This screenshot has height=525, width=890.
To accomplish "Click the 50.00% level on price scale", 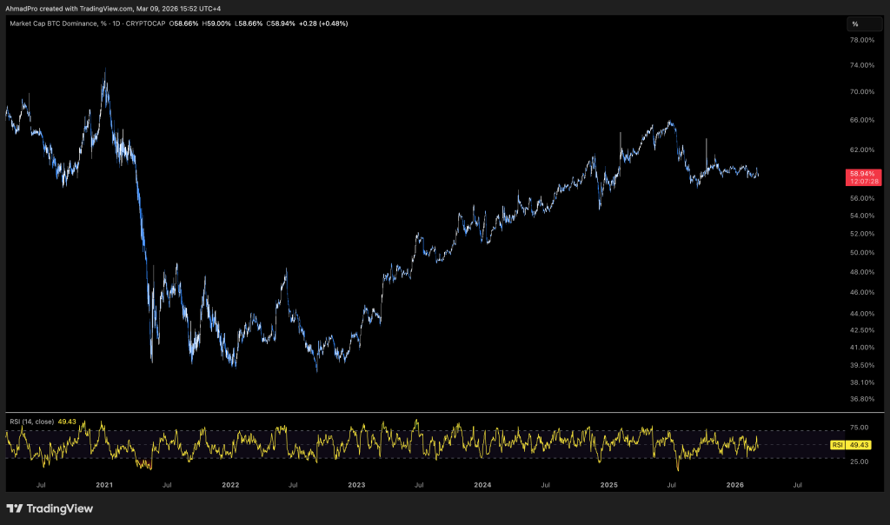I will pyautogui.click(x=861, y=253).
